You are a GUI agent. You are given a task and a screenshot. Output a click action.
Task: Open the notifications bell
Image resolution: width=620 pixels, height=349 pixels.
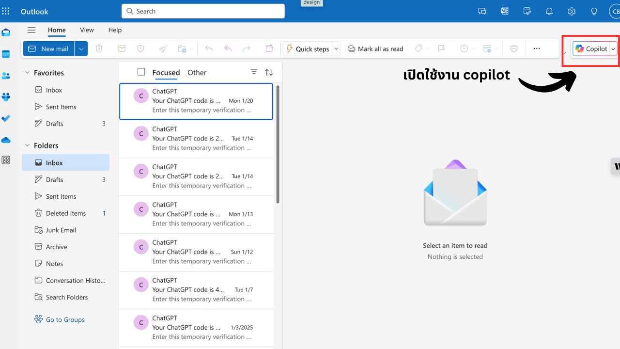pyautogui.click(x=549, y=11)
